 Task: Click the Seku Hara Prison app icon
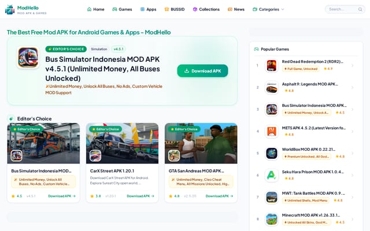point(272,175)
